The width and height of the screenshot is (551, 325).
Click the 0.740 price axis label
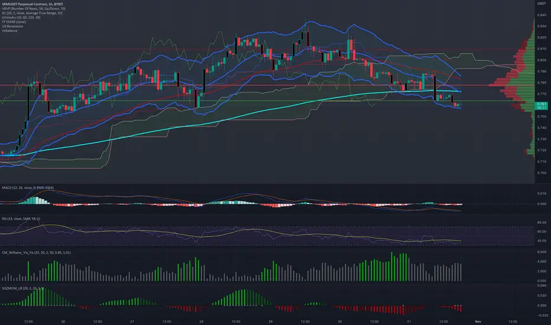tap(542, 128)
